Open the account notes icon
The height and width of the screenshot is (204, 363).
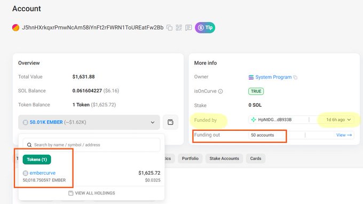point(188,28)
